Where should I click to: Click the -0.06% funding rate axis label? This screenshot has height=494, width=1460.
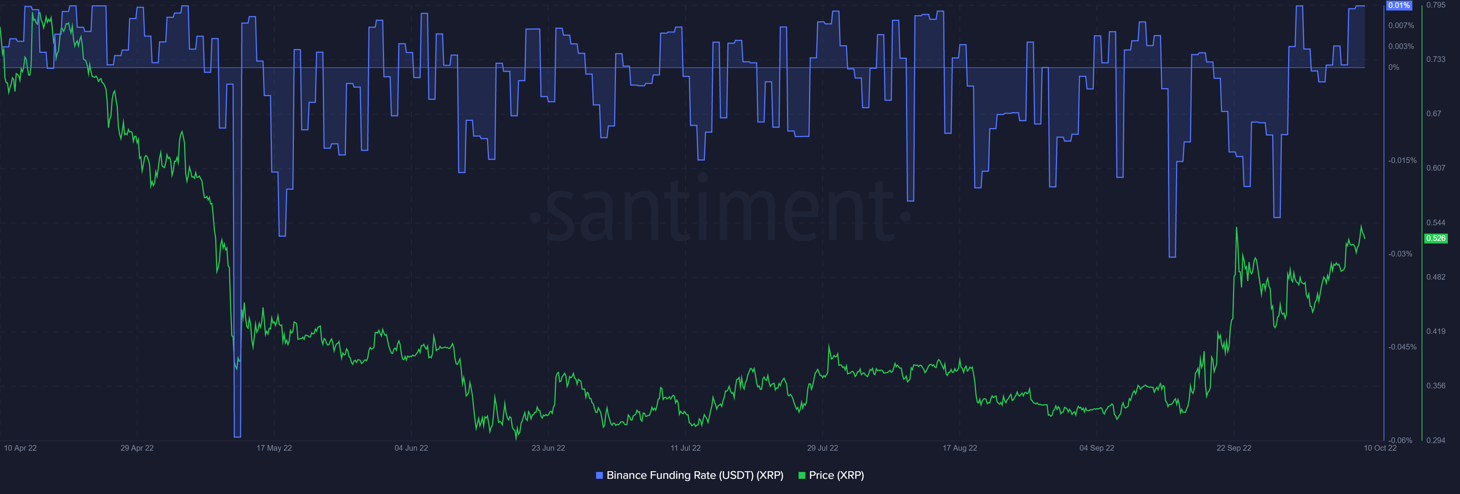click(1400, 440)
